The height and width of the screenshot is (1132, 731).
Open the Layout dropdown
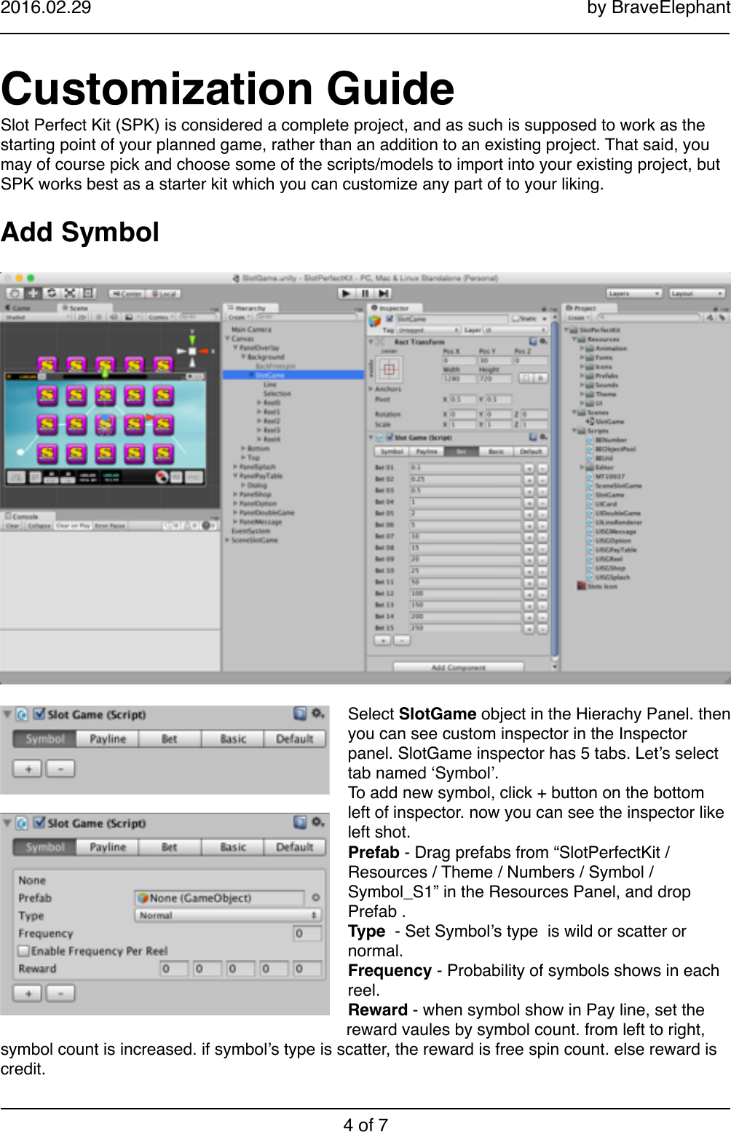click(697, 293)
